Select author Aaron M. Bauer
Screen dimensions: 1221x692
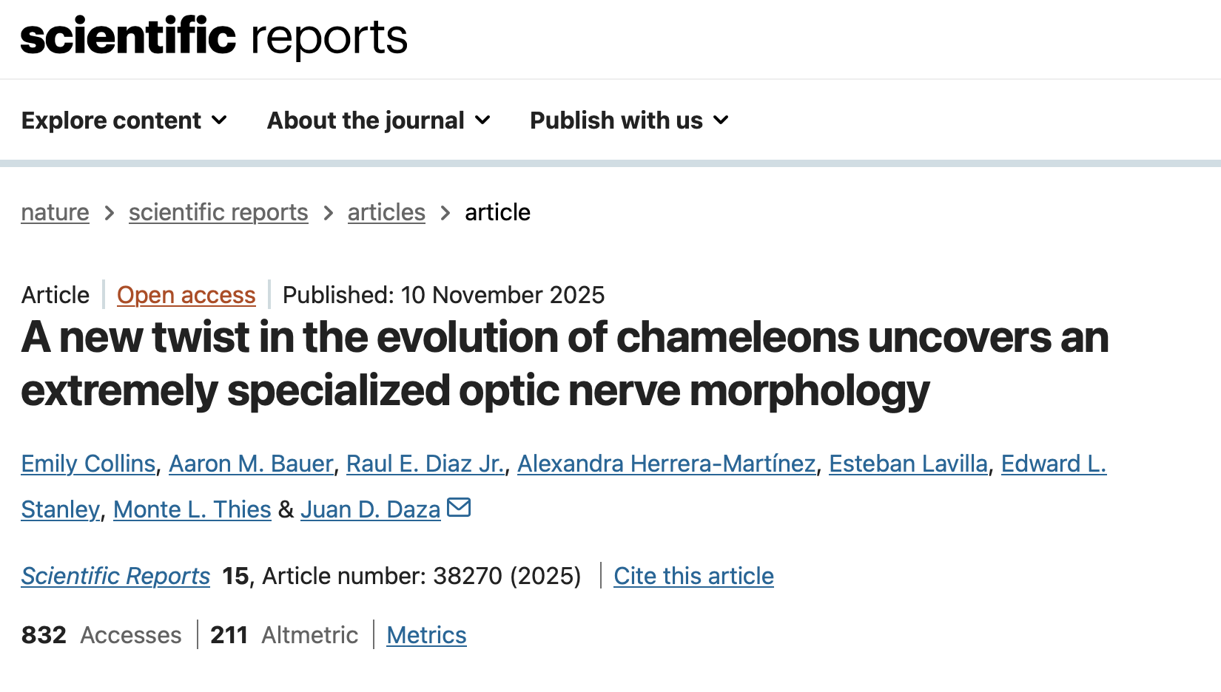click(251, 464)
